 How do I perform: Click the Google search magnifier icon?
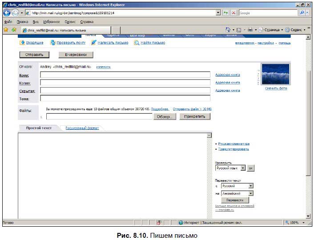tap(302, 13)
